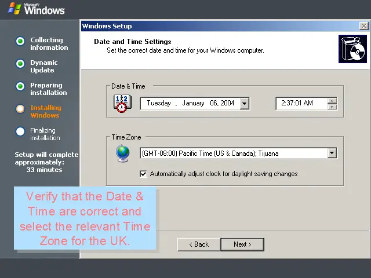Decrease the time with the down spinner

tap(332, 107)
